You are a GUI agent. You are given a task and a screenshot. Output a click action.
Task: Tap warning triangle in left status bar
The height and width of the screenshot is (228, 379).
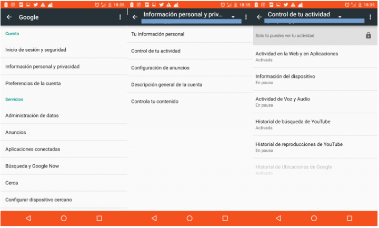click(x=43, y=5)
